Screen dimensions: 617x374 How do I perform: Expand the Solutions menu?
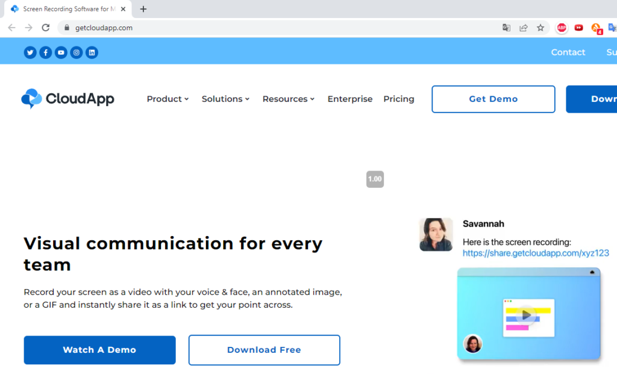click(225, 99)
